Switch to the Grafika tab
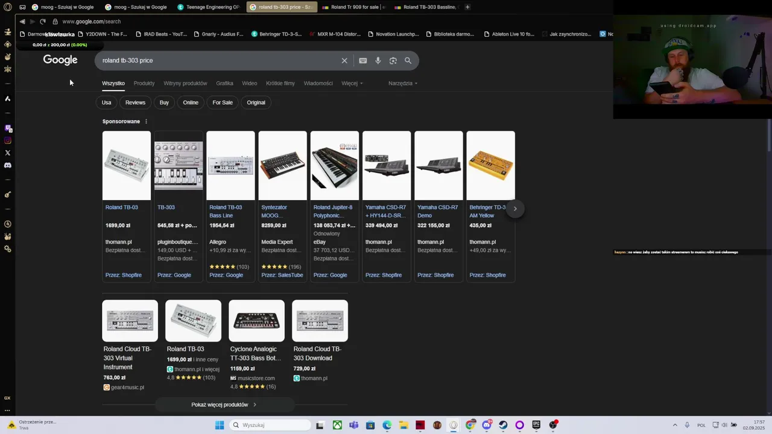This screenshot has height=434, width=772. (x=224, y=83)
